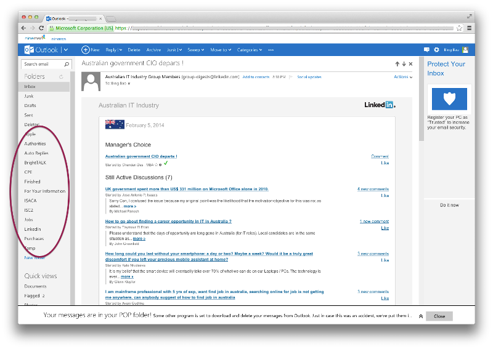This screenshot has height=349, width=493.
Task: Reload the page in browser
Action: 41,28
